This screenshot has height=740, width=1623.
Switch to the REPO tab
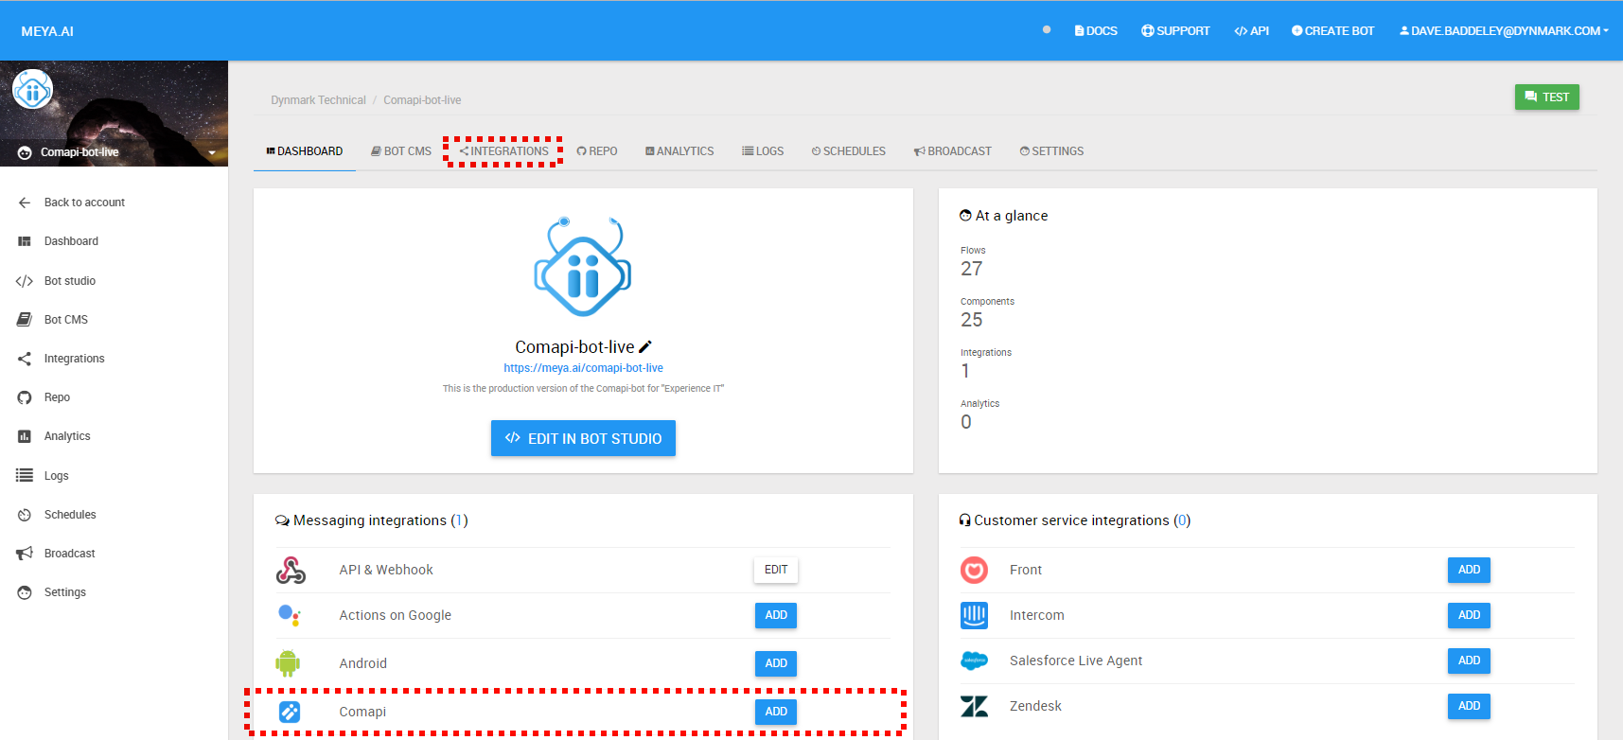(x=596, y=151)
